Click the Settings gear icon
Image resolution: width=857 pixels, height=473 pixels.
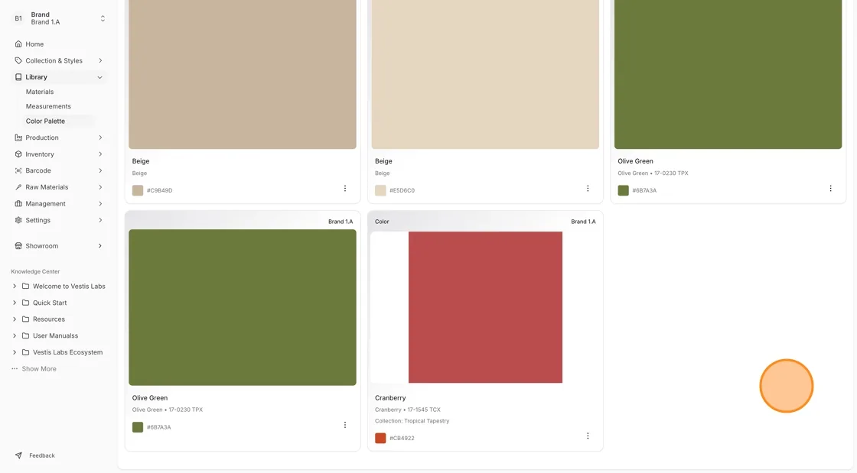tap(18, 220)
